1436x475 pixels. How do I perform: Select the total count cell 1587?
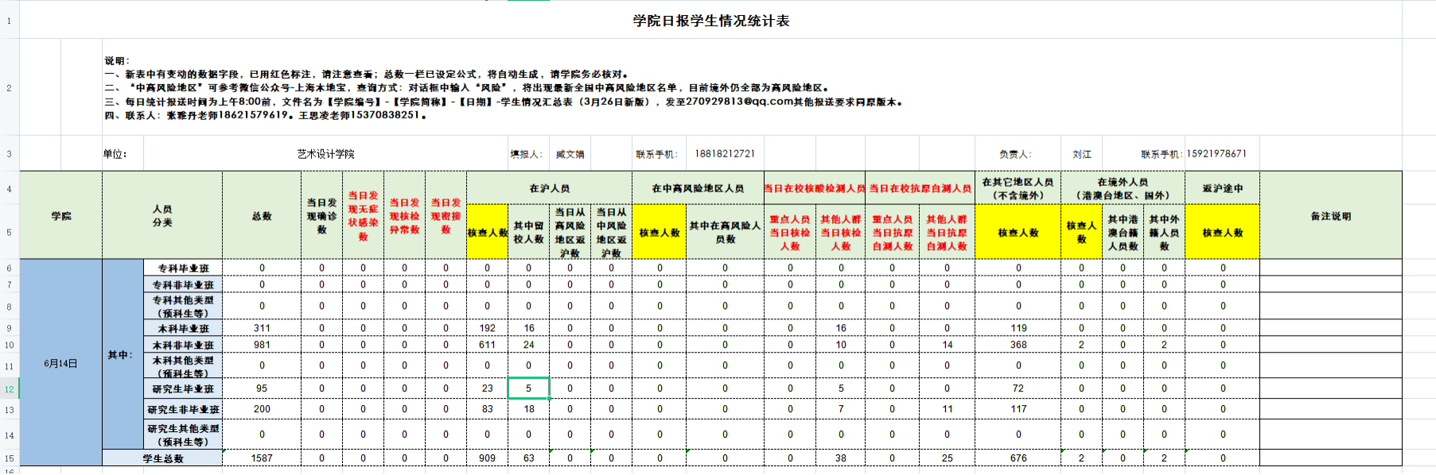tap(262, 458)
